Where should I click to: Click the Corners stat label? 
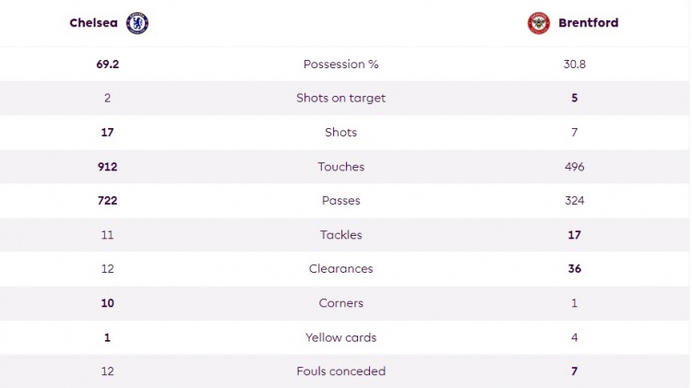click(x=340, y=303)
